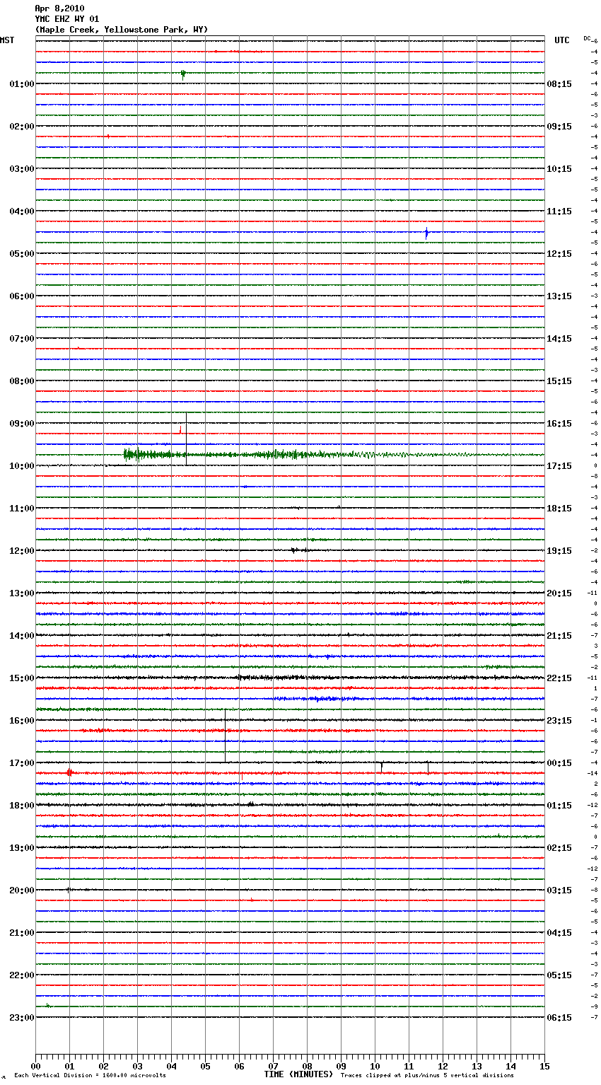This screenshot has height=1085, width=601.
Task: Click the "16:15" UTC time label
Action: (x=559, y=424)
